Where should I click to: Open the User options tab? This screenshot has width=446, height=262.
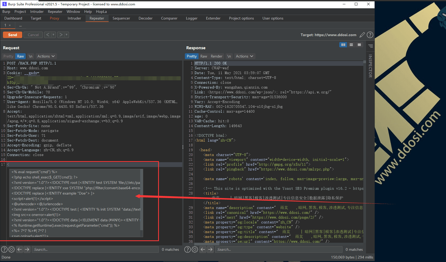(273, 18)
